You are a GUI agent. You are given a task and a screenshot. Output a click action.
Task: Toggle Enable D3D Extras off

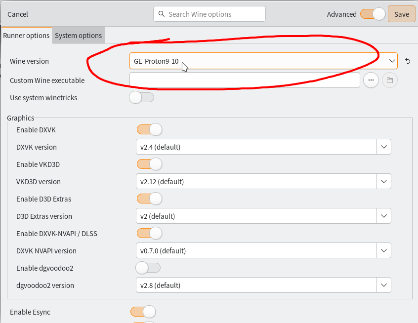149,199
